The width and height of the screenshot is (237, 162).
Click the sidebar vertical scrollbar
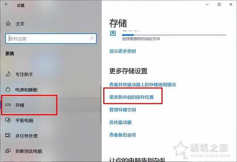coord(101,105)
